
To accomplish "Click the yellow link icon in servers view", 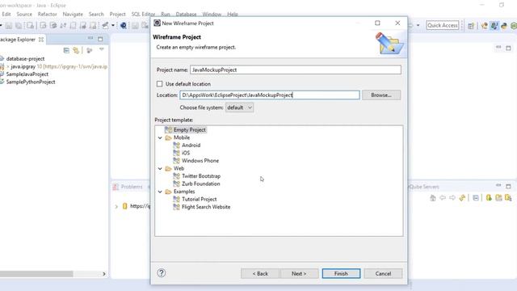I will pos(462,198).
